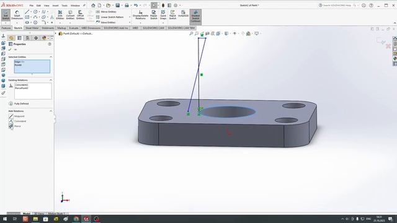Select the Line sketch tool
Viewport: 397px width, 223px height.
click(27, 12)
